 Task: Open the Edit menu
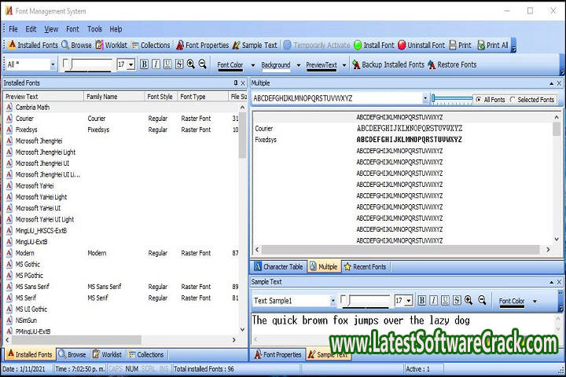pyautogui.click(x=31, y=29)
